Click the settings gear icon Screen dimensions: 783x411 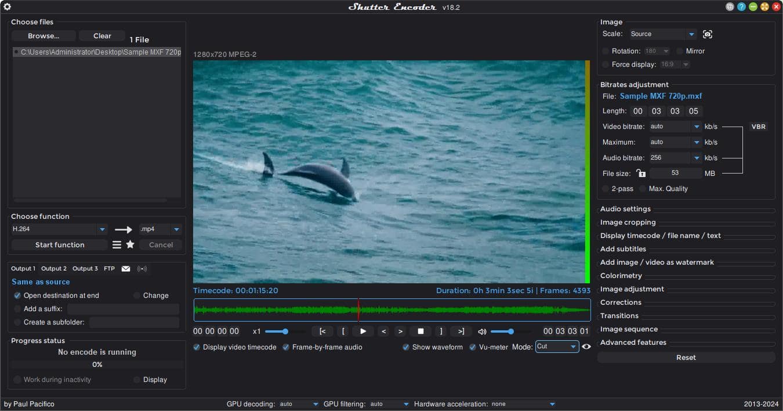pos(7,7)
